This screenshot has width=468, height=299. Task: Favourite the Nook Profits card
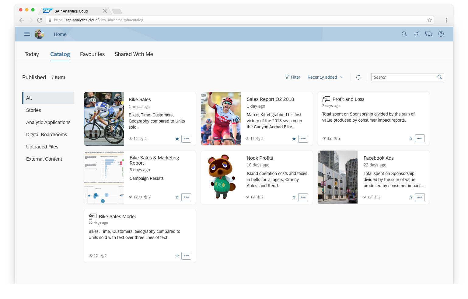[294, 197]
